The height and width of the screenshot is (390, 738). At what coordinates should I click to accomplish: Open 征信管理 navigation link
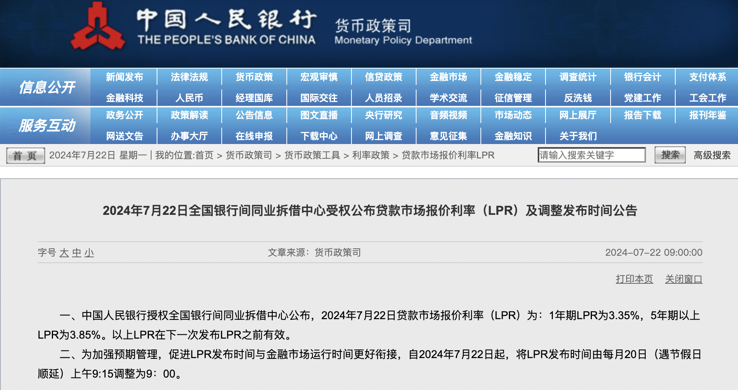(x=513, y=98)
